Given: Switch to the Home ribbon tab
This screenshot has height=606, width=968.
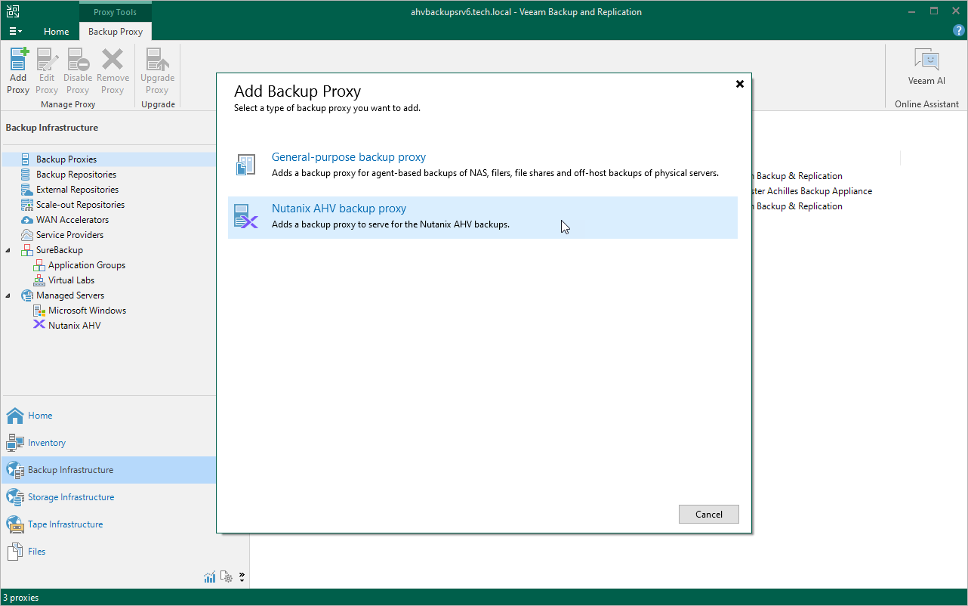Looking at the screenshot, I should 56,32.
